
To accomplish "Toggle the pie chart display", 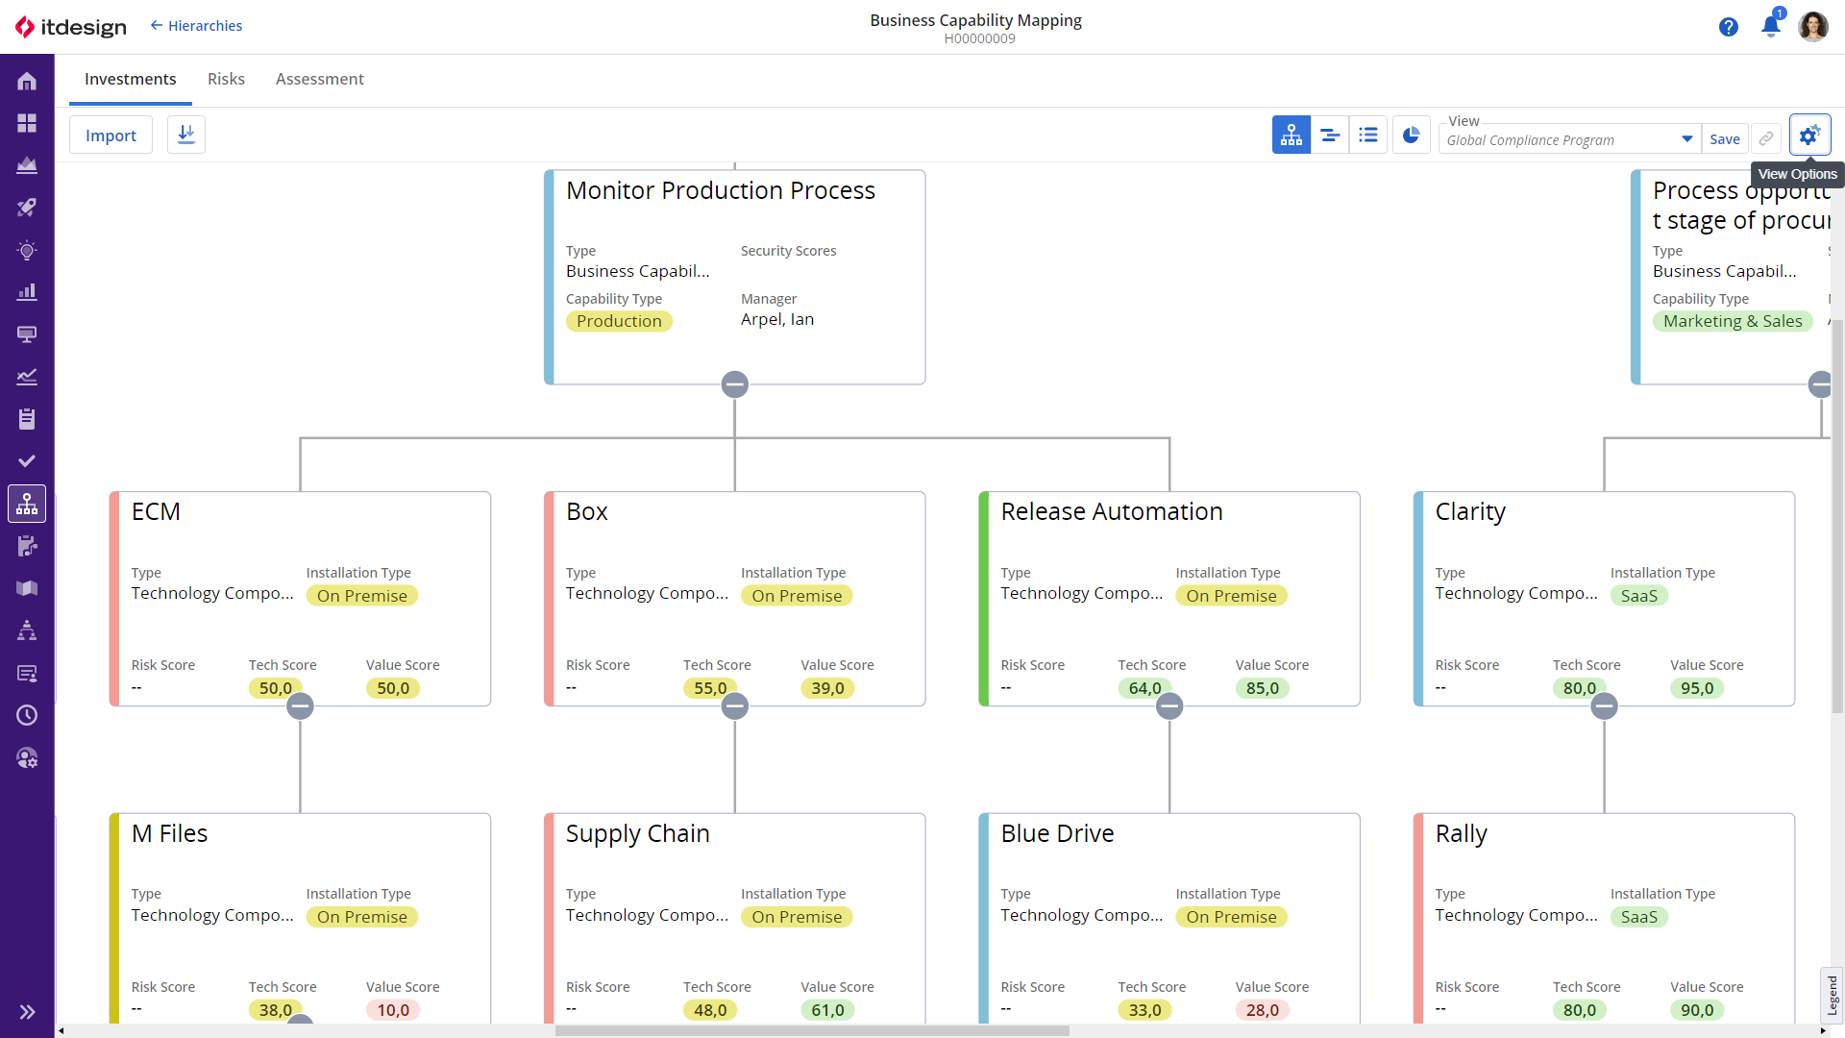I will (1411, 136).
